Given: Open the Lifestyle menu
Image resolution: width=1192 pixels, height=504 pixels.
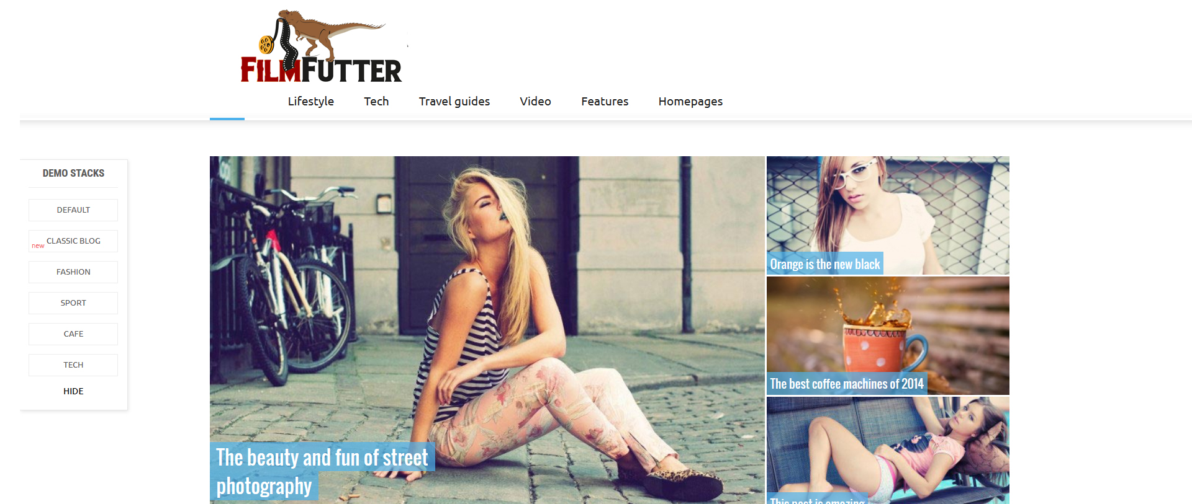Looking at the screenshot, I should 310,101.
